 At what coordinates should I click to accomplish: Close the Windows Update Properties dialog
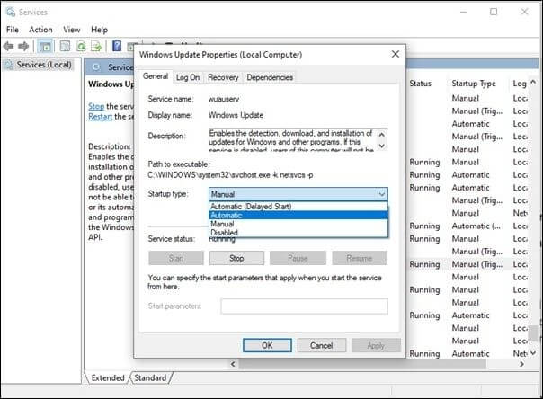click(x=398, y=55)
